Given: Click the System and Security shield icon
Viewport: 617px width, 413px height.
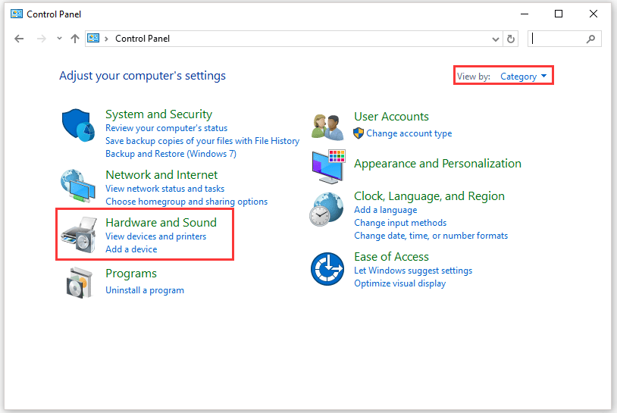Looking at the screenshot, I should 78,125.
